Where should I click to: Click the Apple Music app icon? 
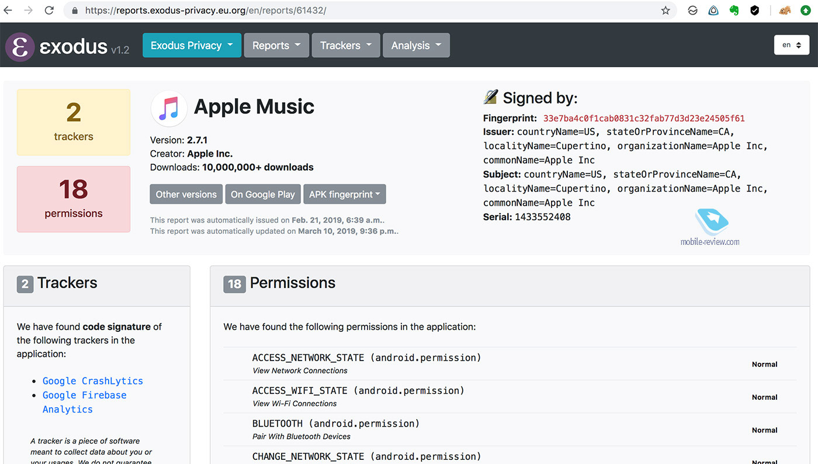point(169,109)
